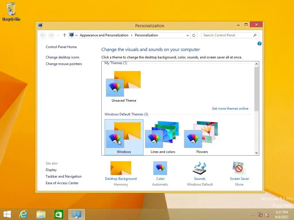The image size is (294, 220).
Task: Show hidden system tray icons
Action: point(253,215)
